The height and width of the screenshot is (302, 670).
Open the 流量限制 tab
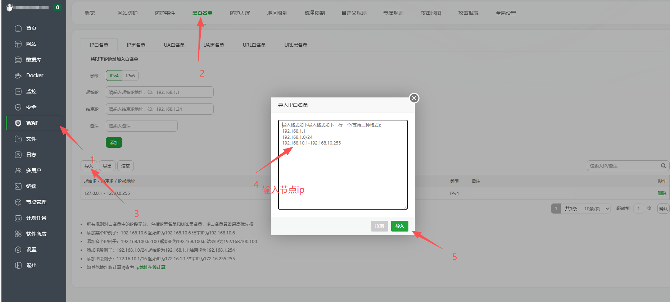(315, 13)
